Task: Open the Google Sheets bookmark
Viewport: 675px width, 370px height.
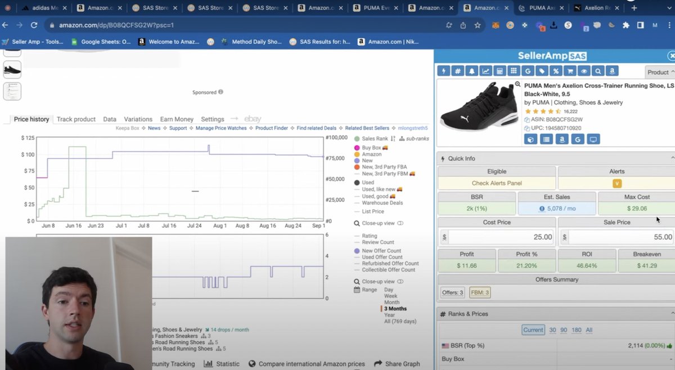Action: pyautogui.click(x=101, y=42)
